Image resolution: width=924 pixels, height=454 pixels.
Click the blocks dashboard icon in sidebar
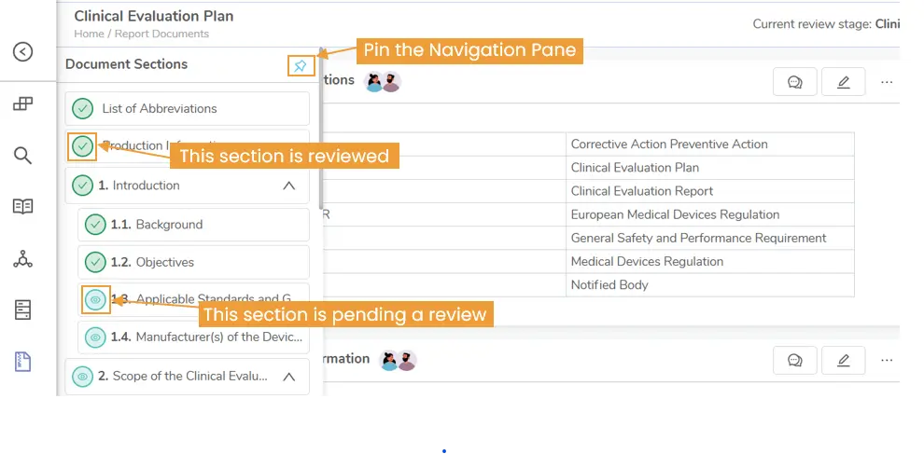23,103
